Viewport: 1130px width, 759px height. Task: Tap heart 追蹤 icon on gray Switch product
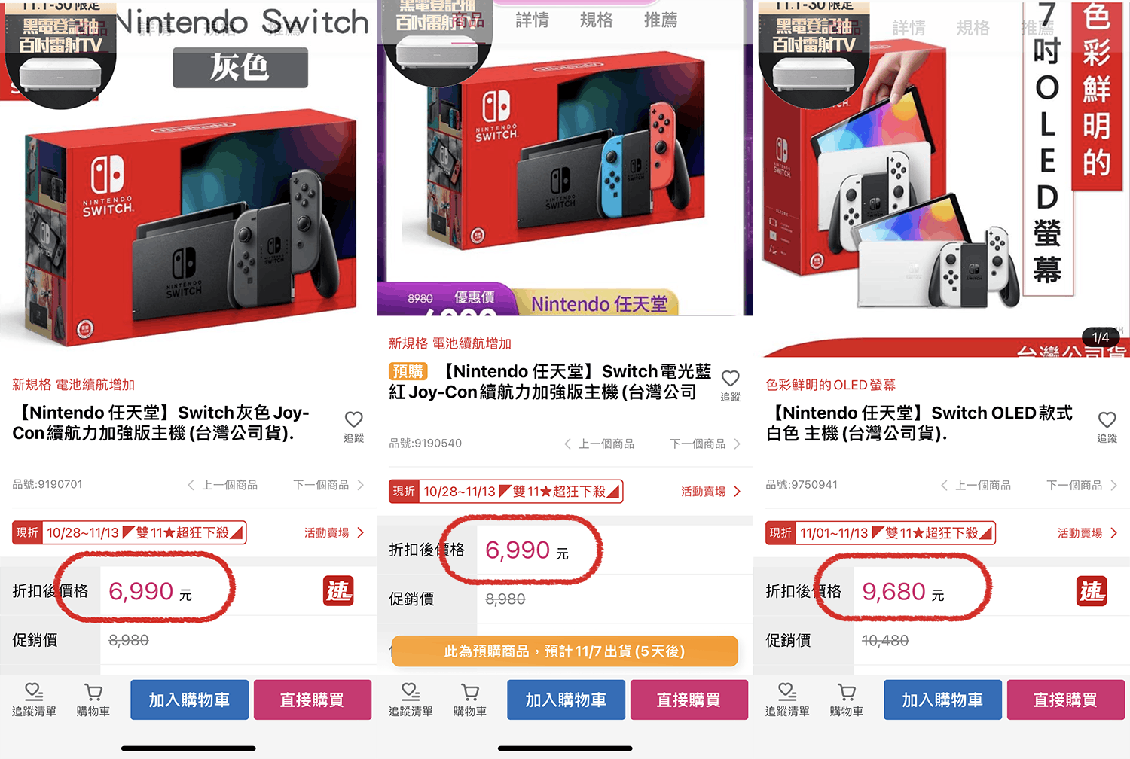coord(353,426)
